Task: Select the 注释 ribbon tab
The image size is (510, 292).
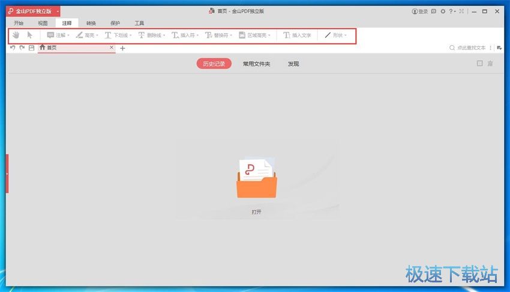Action: tap(67, 23)
